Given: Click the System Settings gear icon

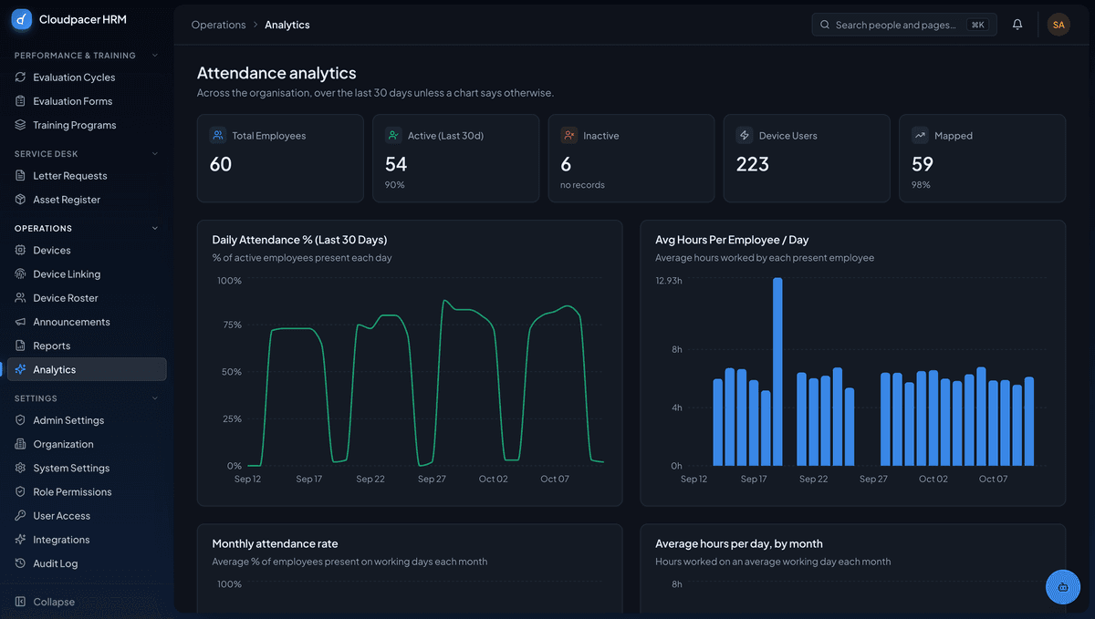Looking at the screenshot, I should point(21,468).
